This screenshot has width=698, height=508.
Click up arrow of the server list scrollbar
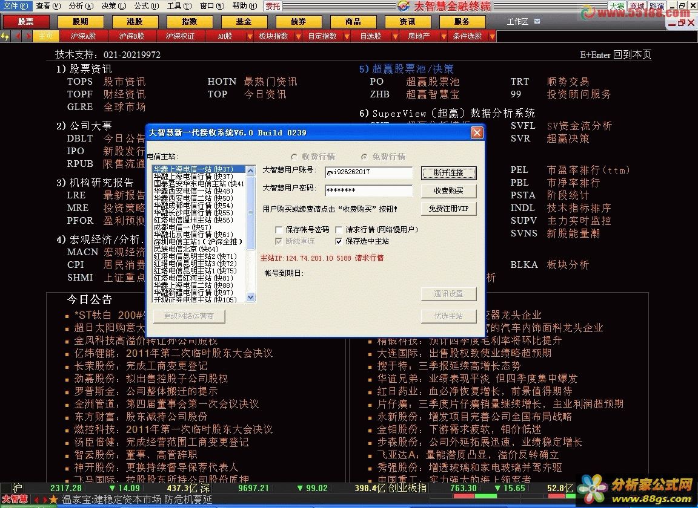coord(251,170)
